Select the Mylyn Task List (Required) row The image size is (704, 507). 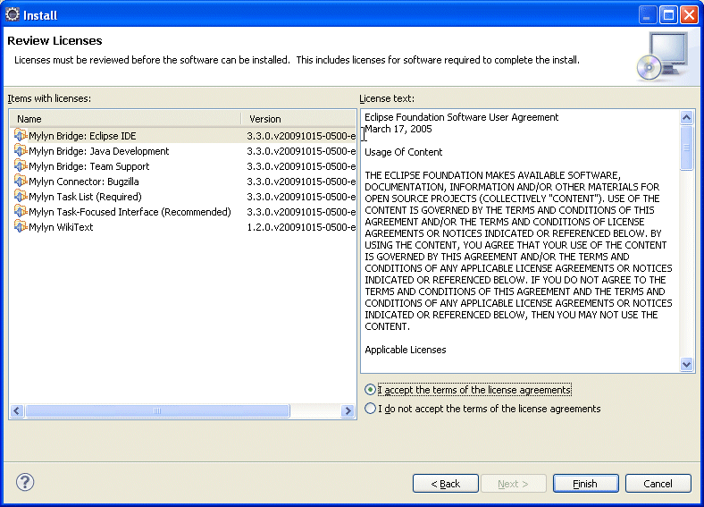click(x=183, y=197)
